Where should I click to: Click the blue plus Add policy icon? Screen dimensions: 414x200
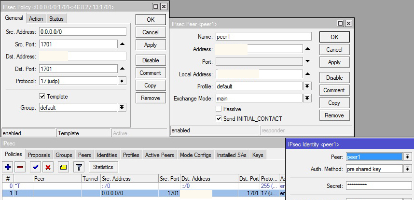(8, 167)
